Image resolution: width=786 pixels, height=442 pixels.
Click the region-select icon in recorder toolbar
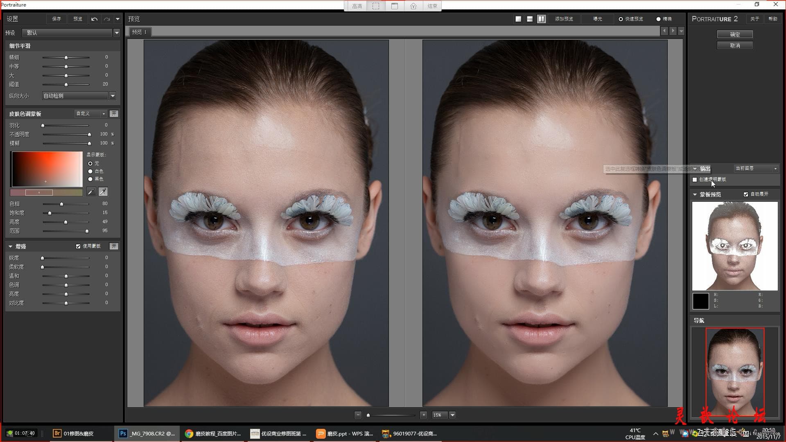click(376, 6)
